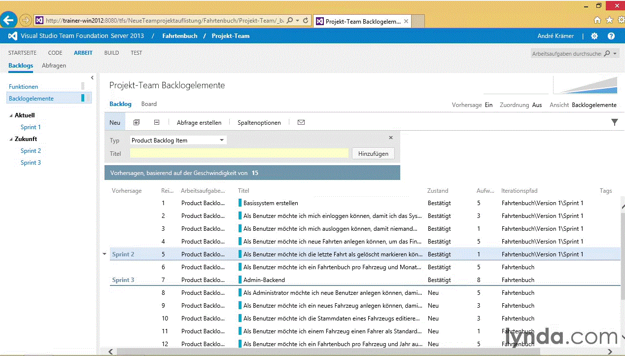
Task: Click Abfrage erstellen
Action: click(x=199, y=122)
